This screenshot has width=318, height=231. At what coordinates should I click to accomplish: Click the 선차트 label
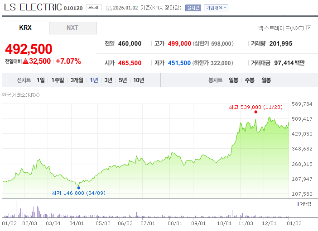coord(24,80)
